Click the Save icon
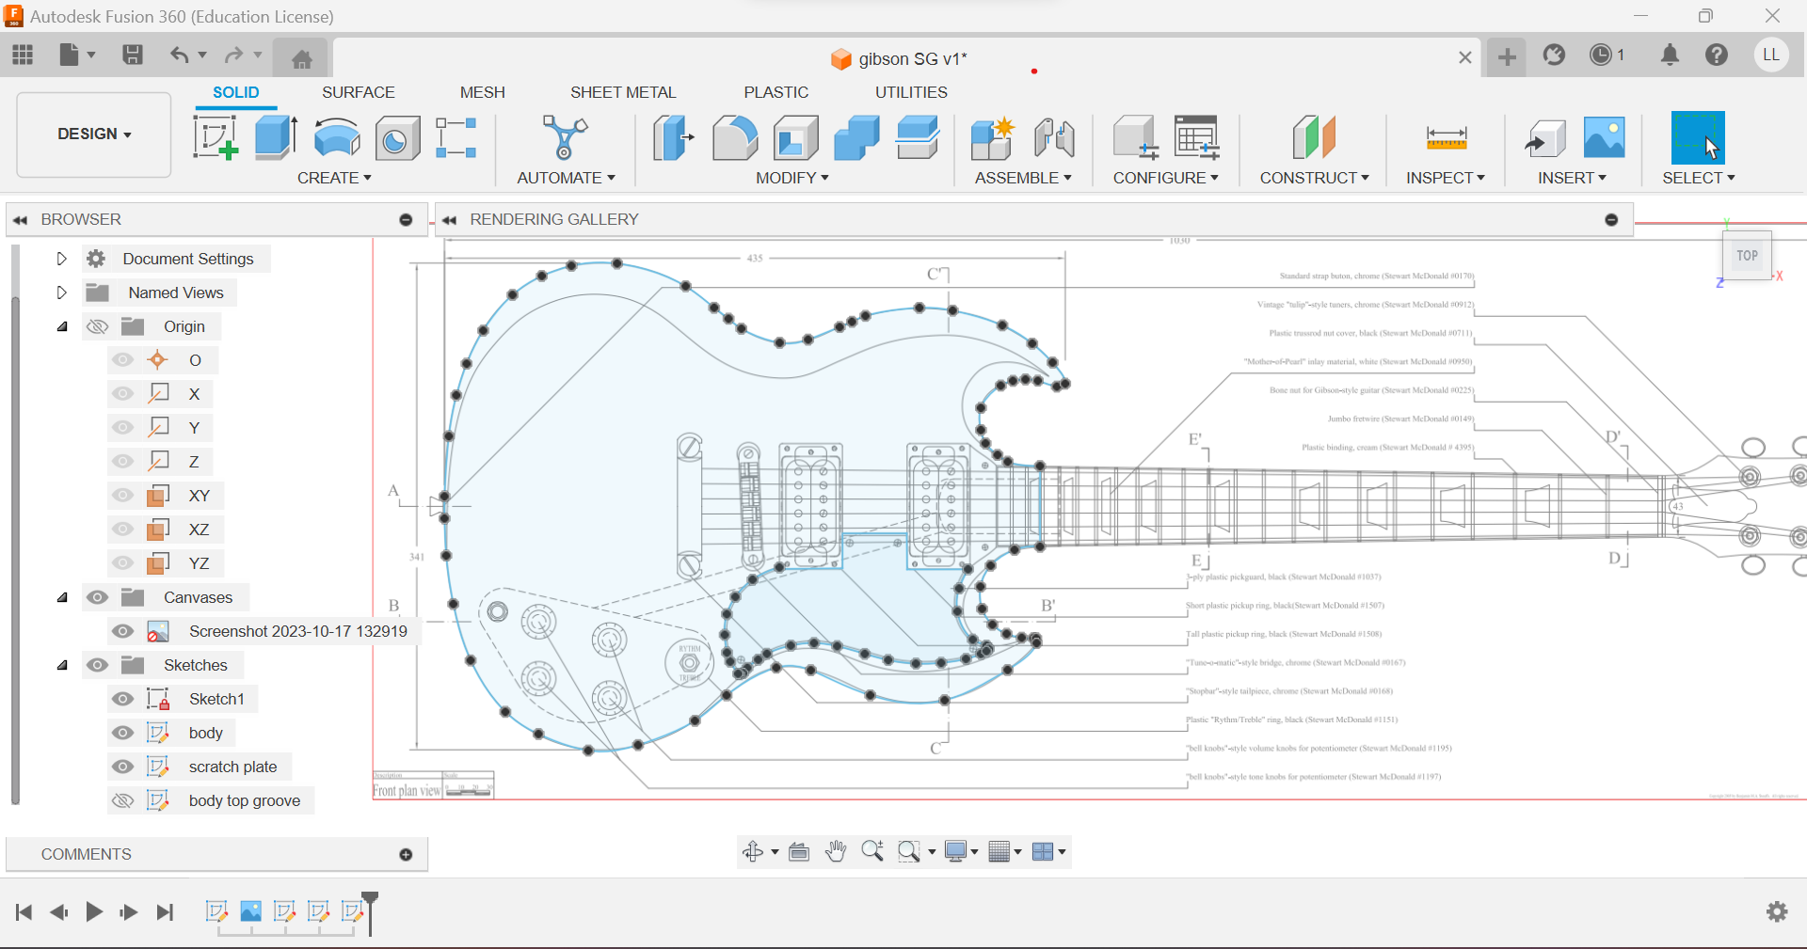1807x949 pixels. click(x=133, y=55)
